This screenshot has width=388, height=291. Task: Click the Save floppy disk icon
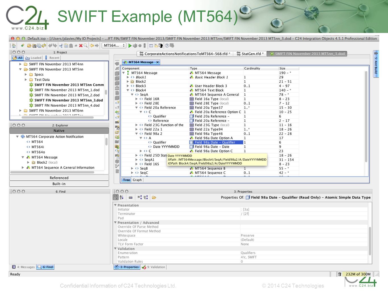point(34,45)
